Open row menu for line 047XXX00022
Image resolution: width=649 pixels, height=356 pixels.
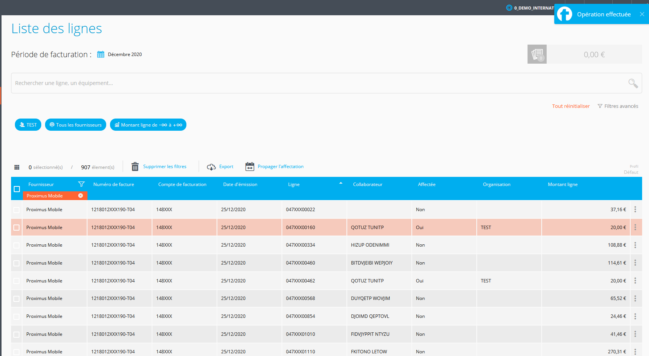[x=635, y=209]
